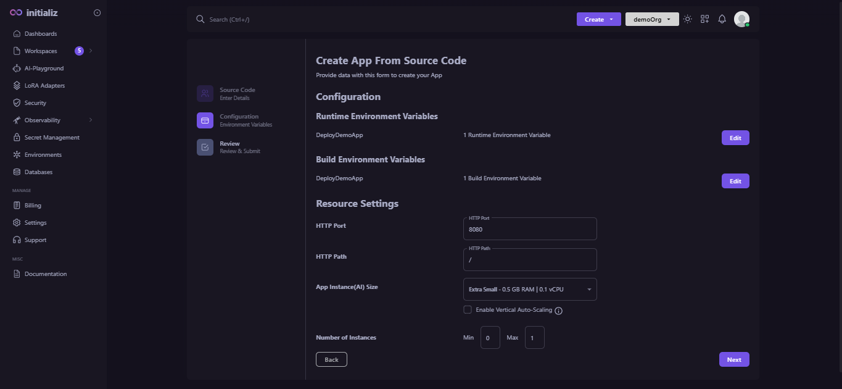Click the Max instances field
The height and width of the screenshot is (389, 842).
click(x=535, y=338)
